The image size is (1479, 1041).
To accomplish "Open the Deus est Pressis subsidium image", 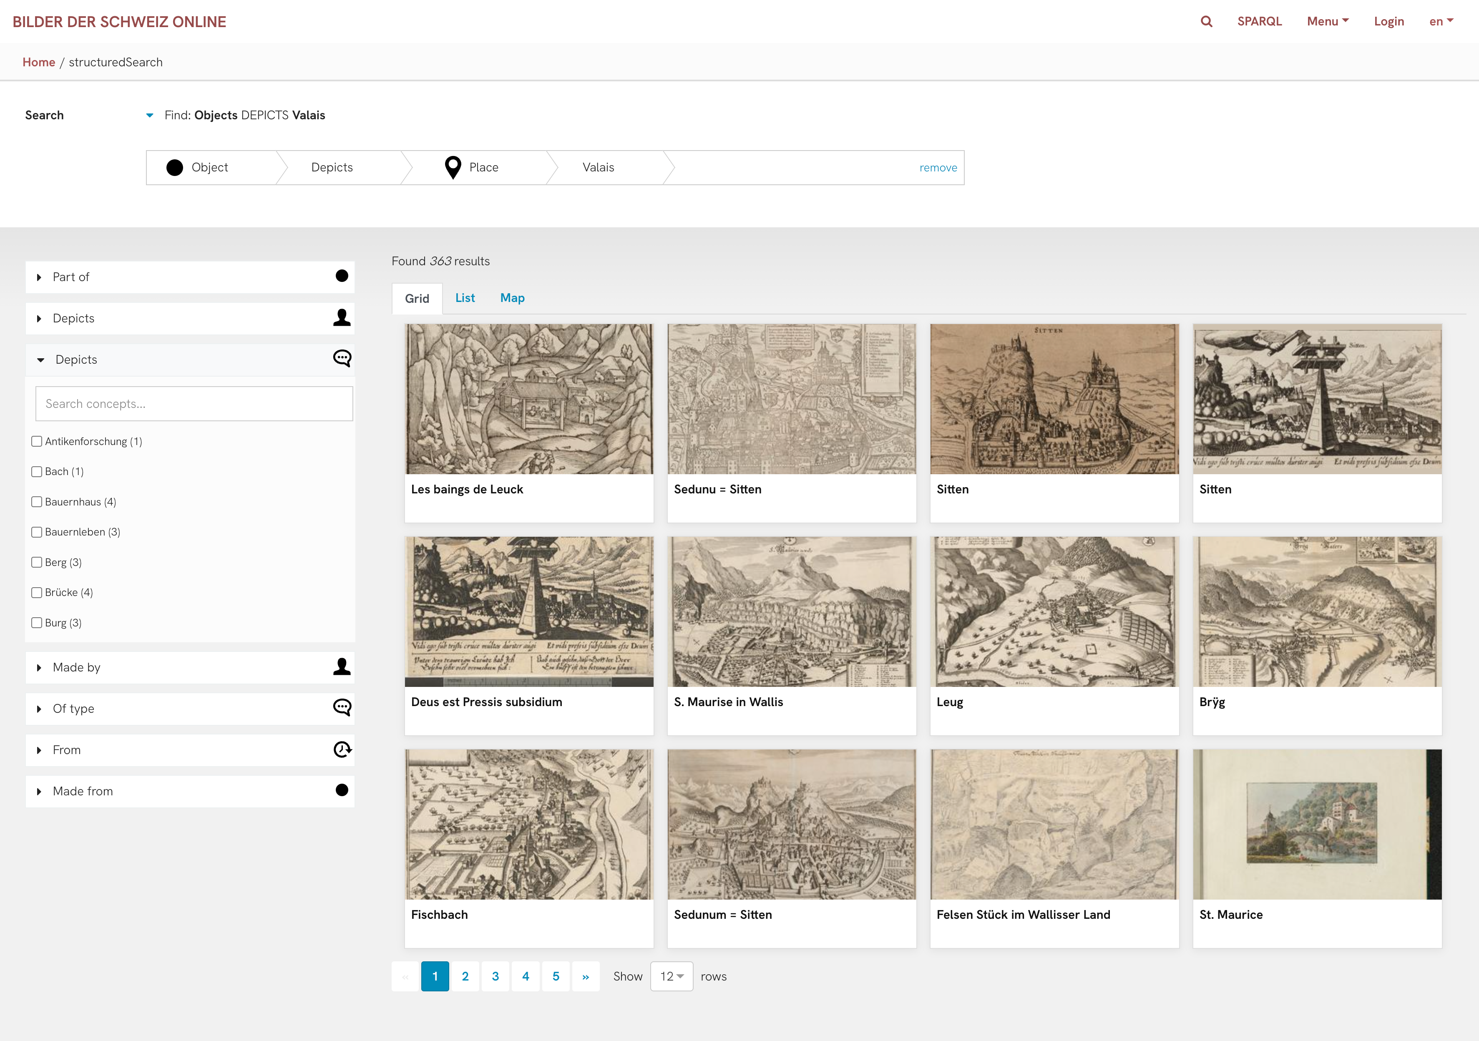I will pos(529,611).
